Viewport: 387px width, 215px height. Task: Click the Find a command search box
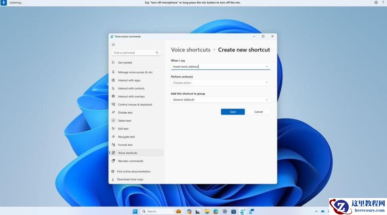tap(136, 52)
